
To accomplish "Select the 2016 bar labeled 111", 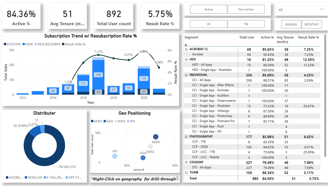I will (83, 83).
